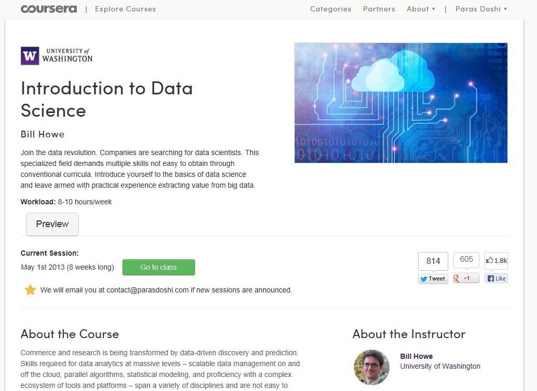The image size is (537, 391).
Task: Open the Paras Doshi account dropdown
Action: coord(481,9)
